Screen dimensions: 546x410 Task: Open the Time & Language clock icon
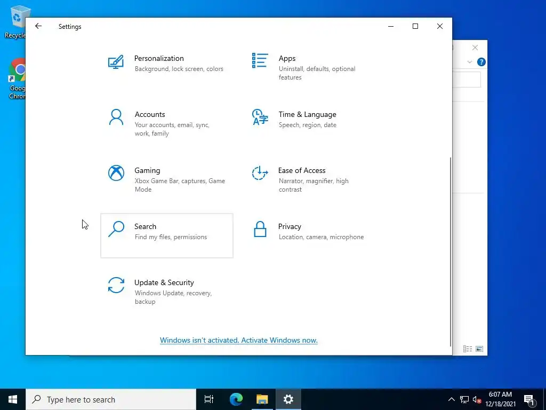[260, 117]
